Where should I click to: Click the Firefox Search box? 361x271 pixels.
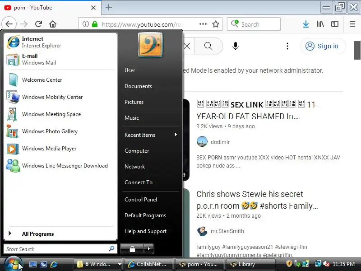tap(254, 24)
